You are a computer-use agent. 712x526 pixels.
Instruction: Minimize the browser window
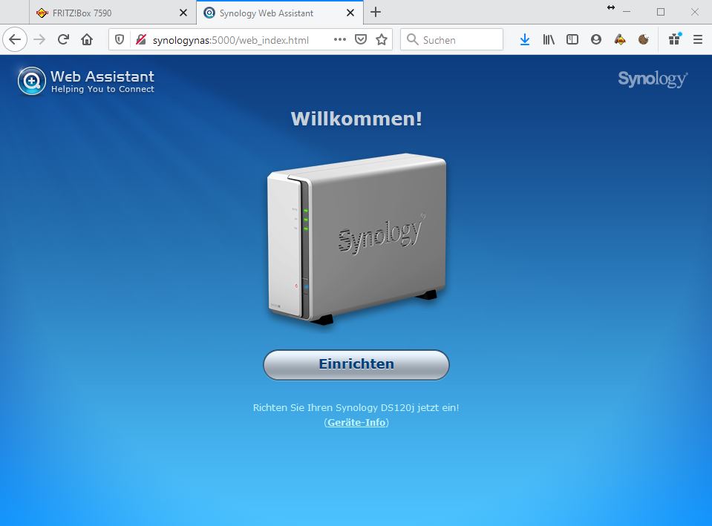coord(627,13)
